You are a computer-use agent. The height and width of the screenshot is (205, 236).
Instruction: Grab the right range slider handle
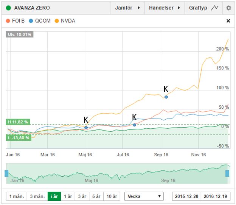pos(227,173)
